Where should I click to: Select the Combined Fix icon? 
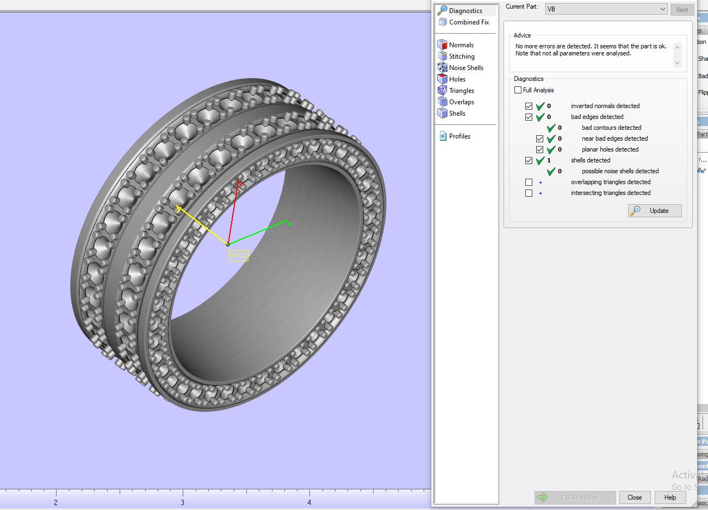point(443,22)
